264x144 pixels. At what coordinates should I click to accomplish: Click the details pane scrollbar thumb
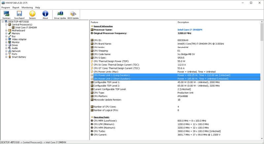[262, 32]
